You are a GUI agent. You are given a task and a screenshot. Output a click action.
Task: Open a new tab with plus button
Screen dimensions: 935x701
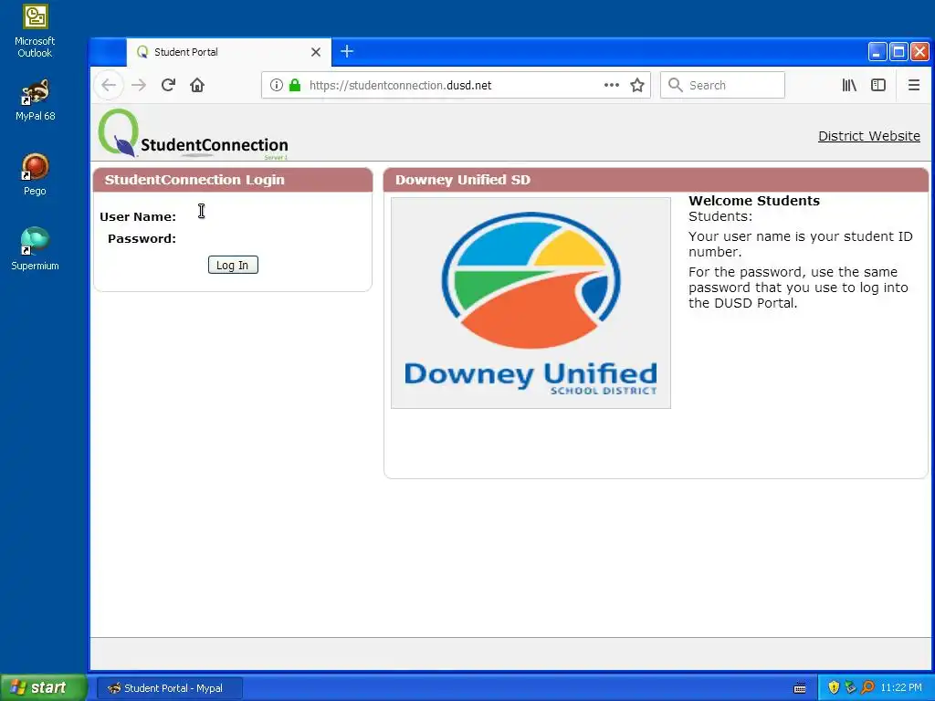point(346,52)
